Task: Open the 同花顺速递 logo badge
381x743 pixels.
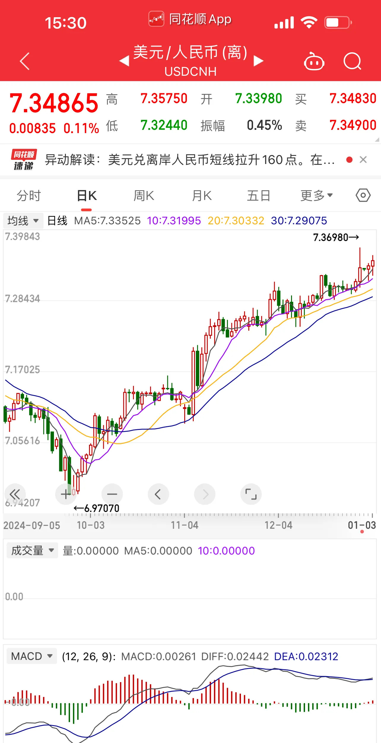Action: point(24,160)
